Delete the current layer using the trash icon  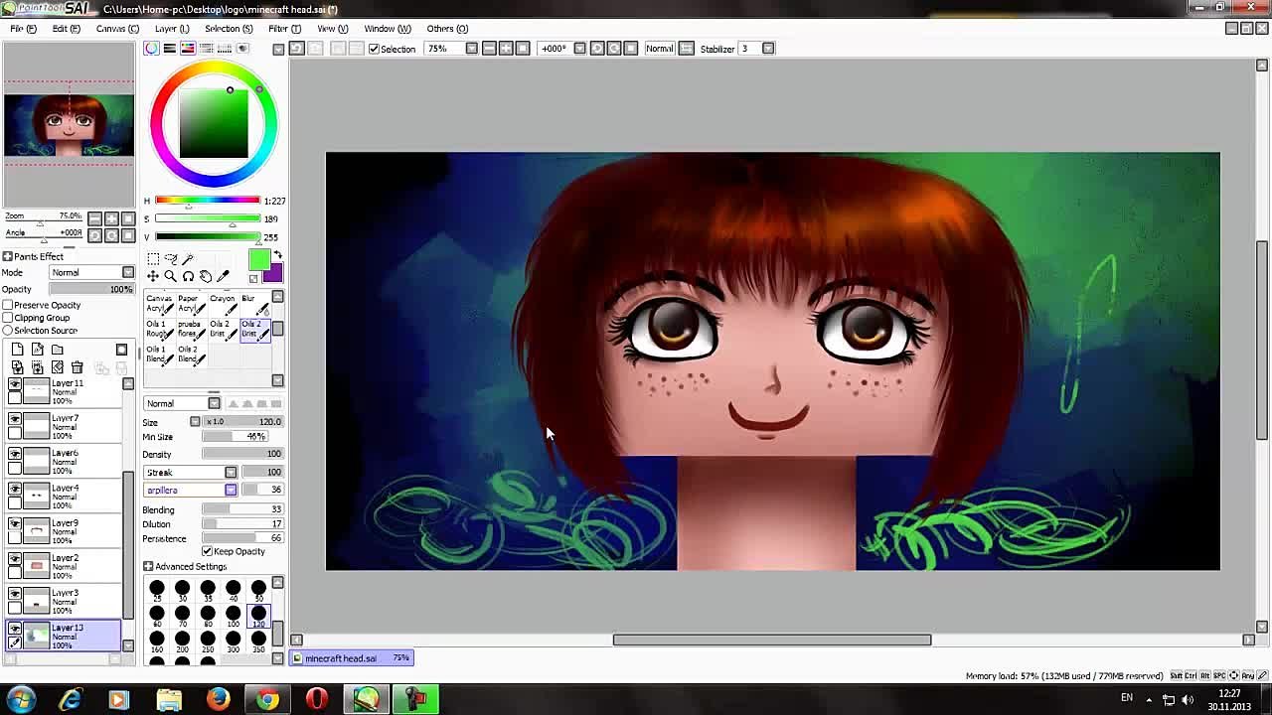[77, 367]
